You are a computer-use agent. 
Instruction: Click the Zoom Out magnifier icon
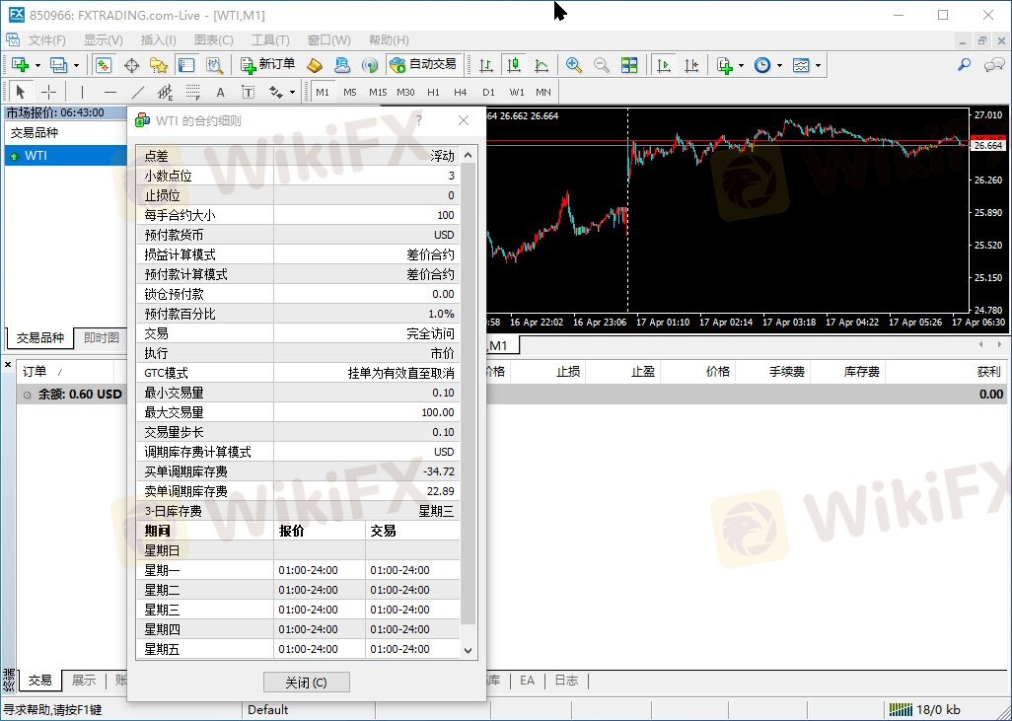[602, 65]
